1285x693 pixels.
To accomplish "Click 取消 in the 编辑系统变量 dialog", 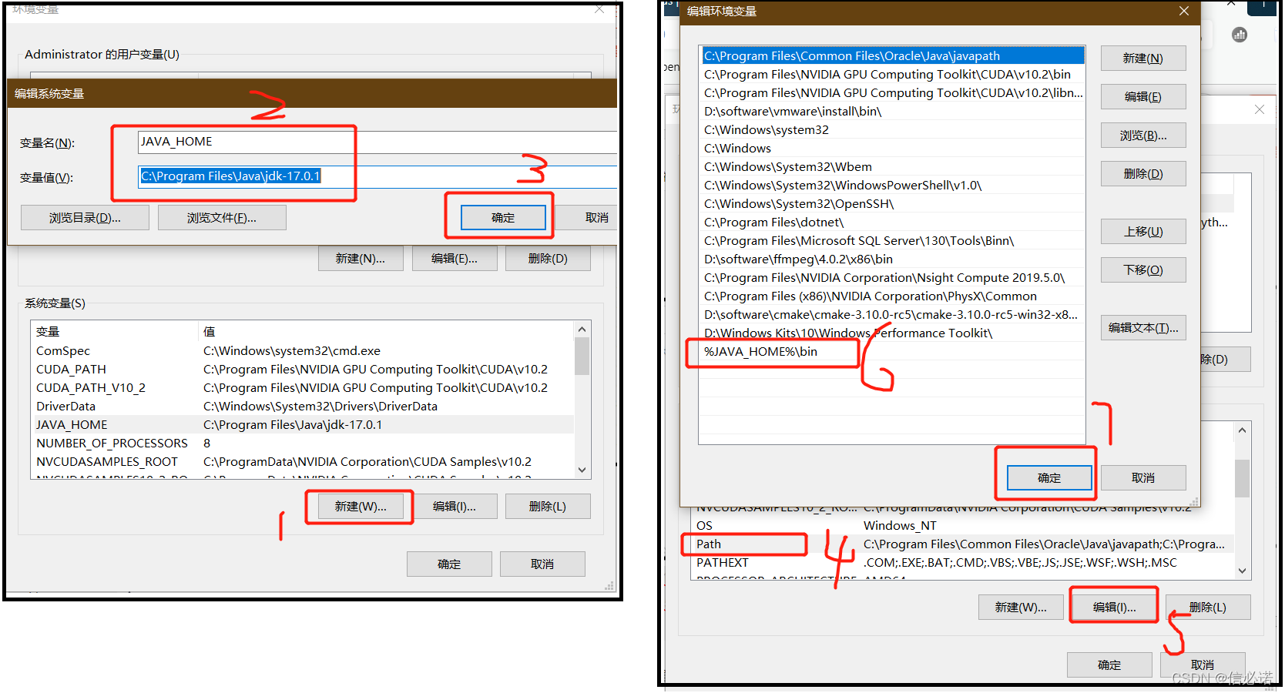I will (x=587, y=218).
